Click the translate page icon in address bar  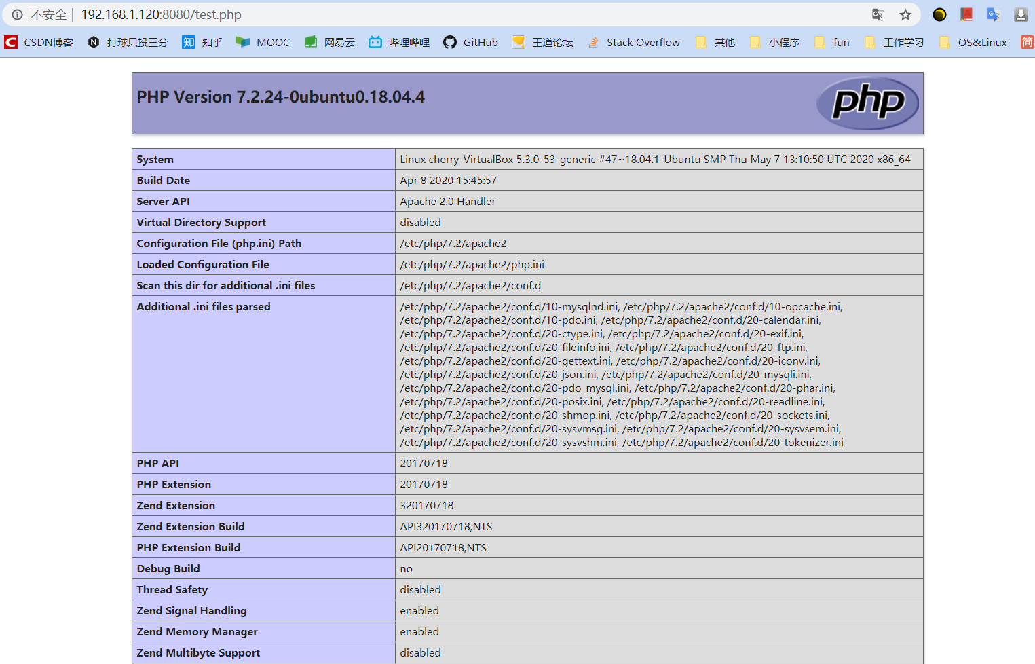[x=878, y=14]
